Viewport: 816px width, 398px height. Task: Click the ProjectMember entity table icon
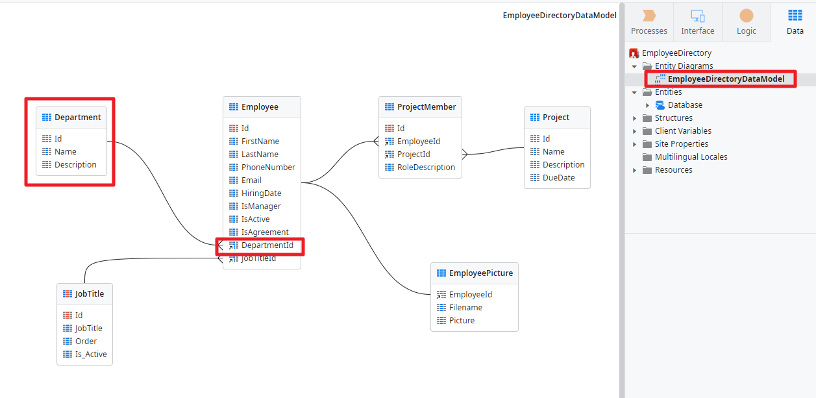tap(389, 107)
